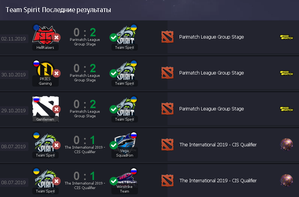
Task: Click Ukraine flag on Team Spirit, 29.10.2019 match
Action: (x=134, y=99)
